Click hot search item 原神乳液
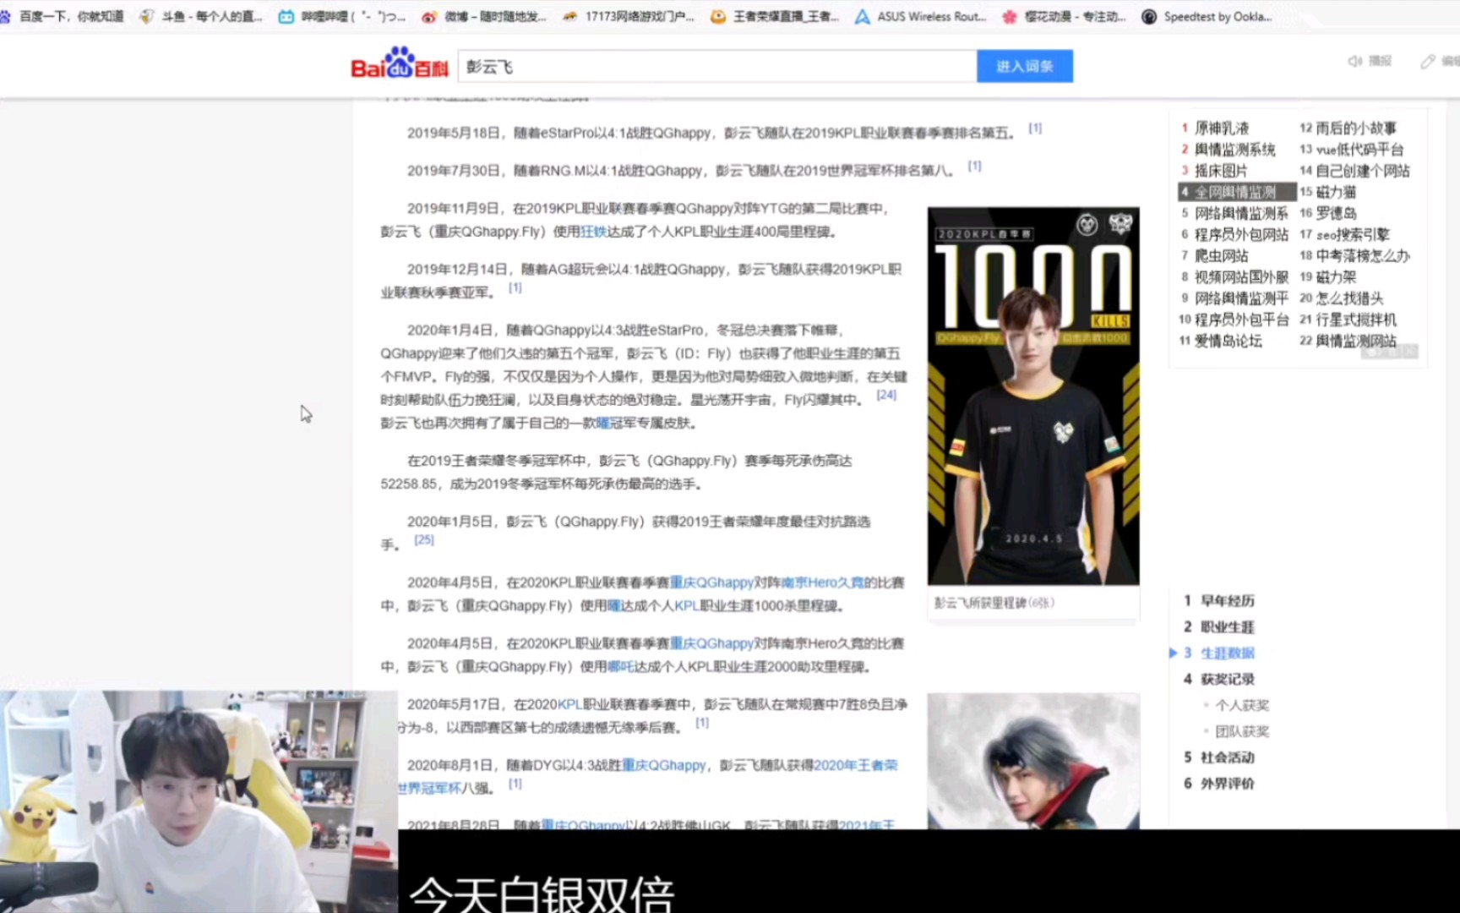Viewport: 1460px width, 913px height. [1221, 128]
